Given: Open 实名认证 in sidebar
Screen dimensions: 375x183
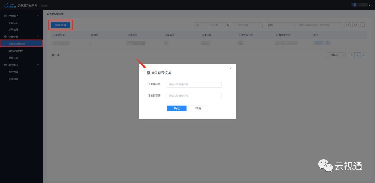Looking at the screenshot, I should click(13, 23).
